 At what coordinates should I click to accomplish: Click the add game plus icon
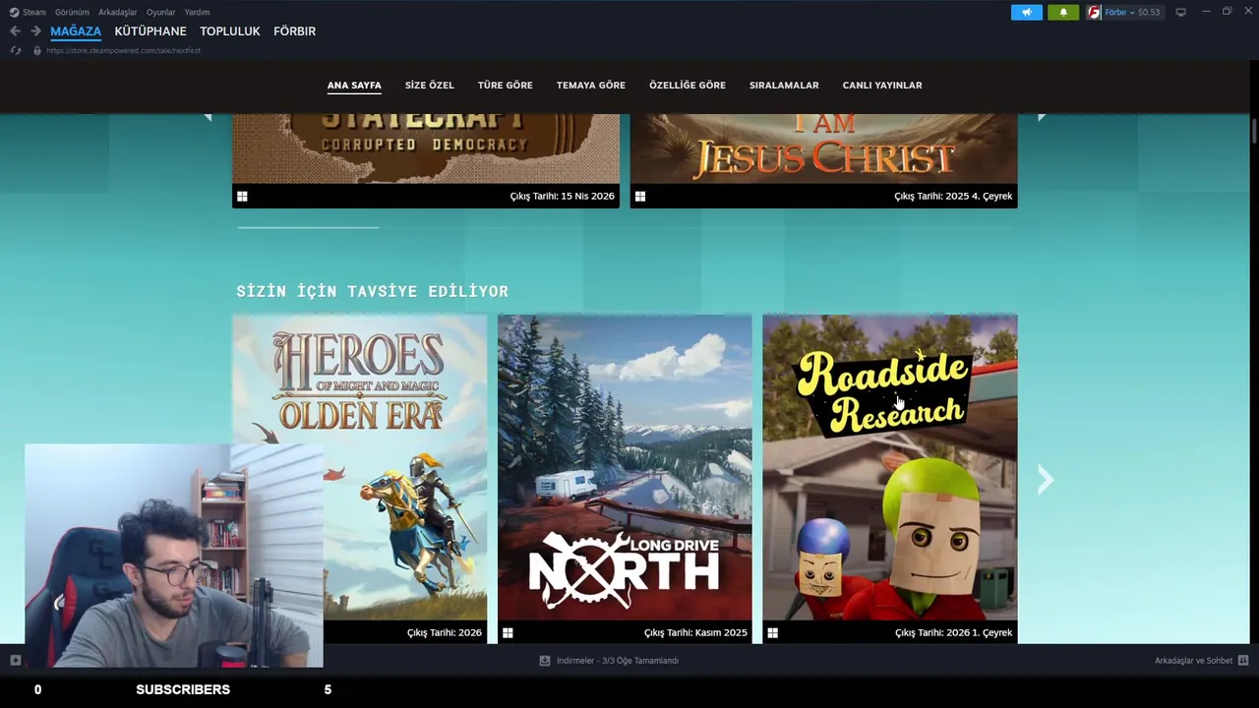pyautogui.click(x=15, y=660)
